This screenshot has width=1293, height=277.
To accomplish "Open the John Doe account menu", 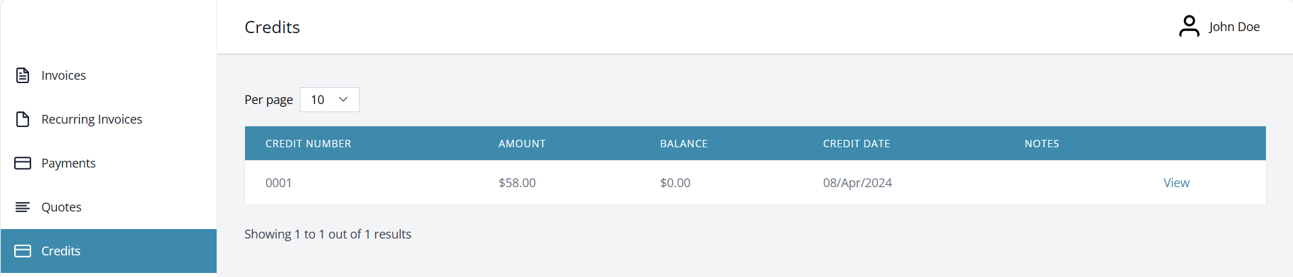I will pos(1233,27).
